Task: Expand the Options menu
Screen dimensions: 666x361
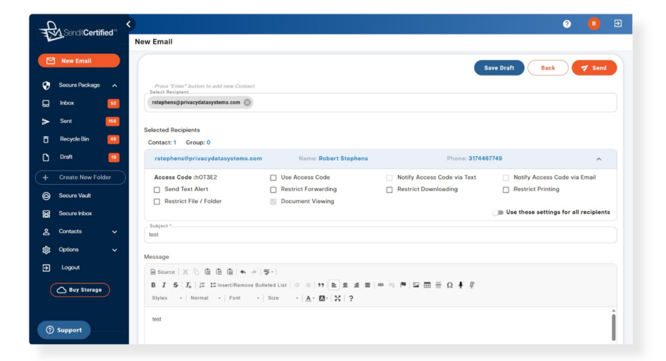Action: (x=114, y=250)
